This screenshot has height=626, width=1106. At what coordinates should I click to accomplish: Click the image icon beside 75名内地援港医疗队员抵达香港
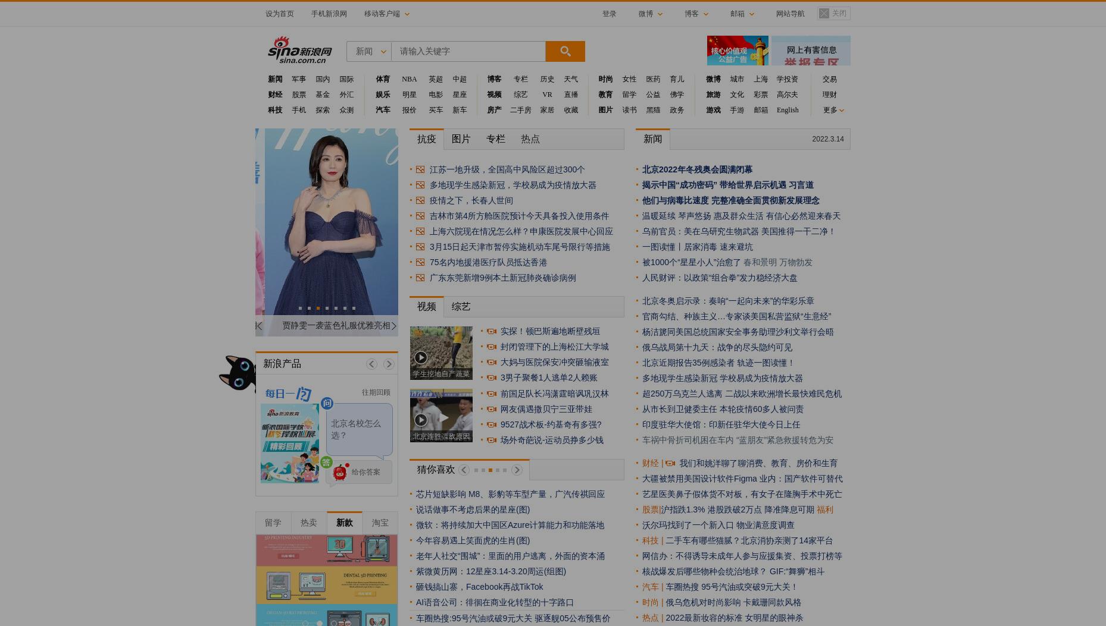click(x=420, y=262)
